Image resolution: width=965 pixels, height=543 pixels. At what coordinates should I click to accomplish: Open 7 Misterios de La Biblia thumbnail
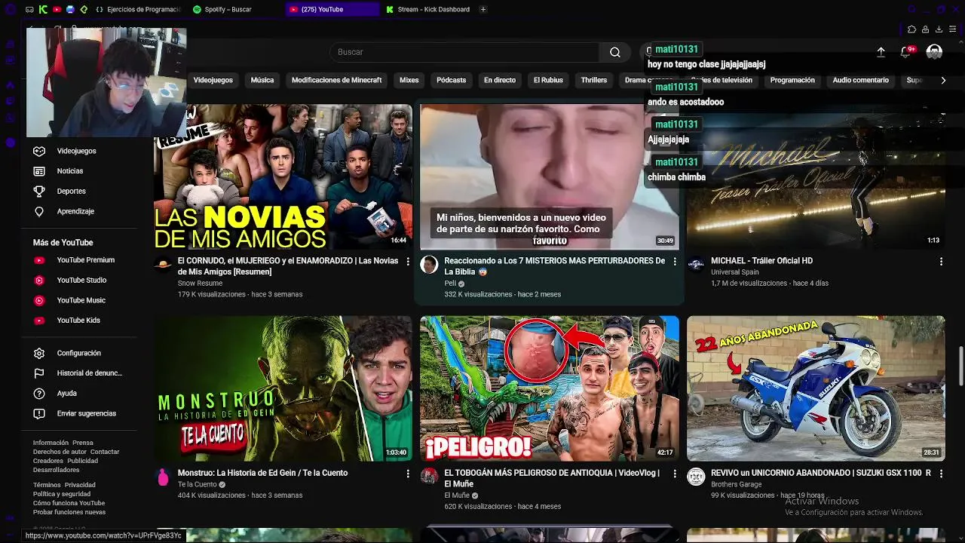tap(550, 177)
